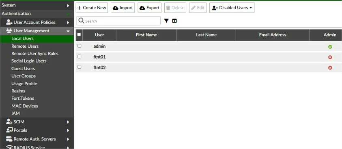Screen dimensions: 342x149
Task: Expand Remote Auth. Servers arrow
Action: (68, 139)
